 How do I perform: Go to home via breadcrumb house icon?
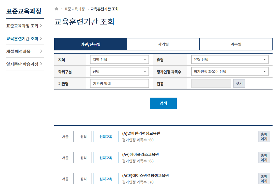pos(56,9)
